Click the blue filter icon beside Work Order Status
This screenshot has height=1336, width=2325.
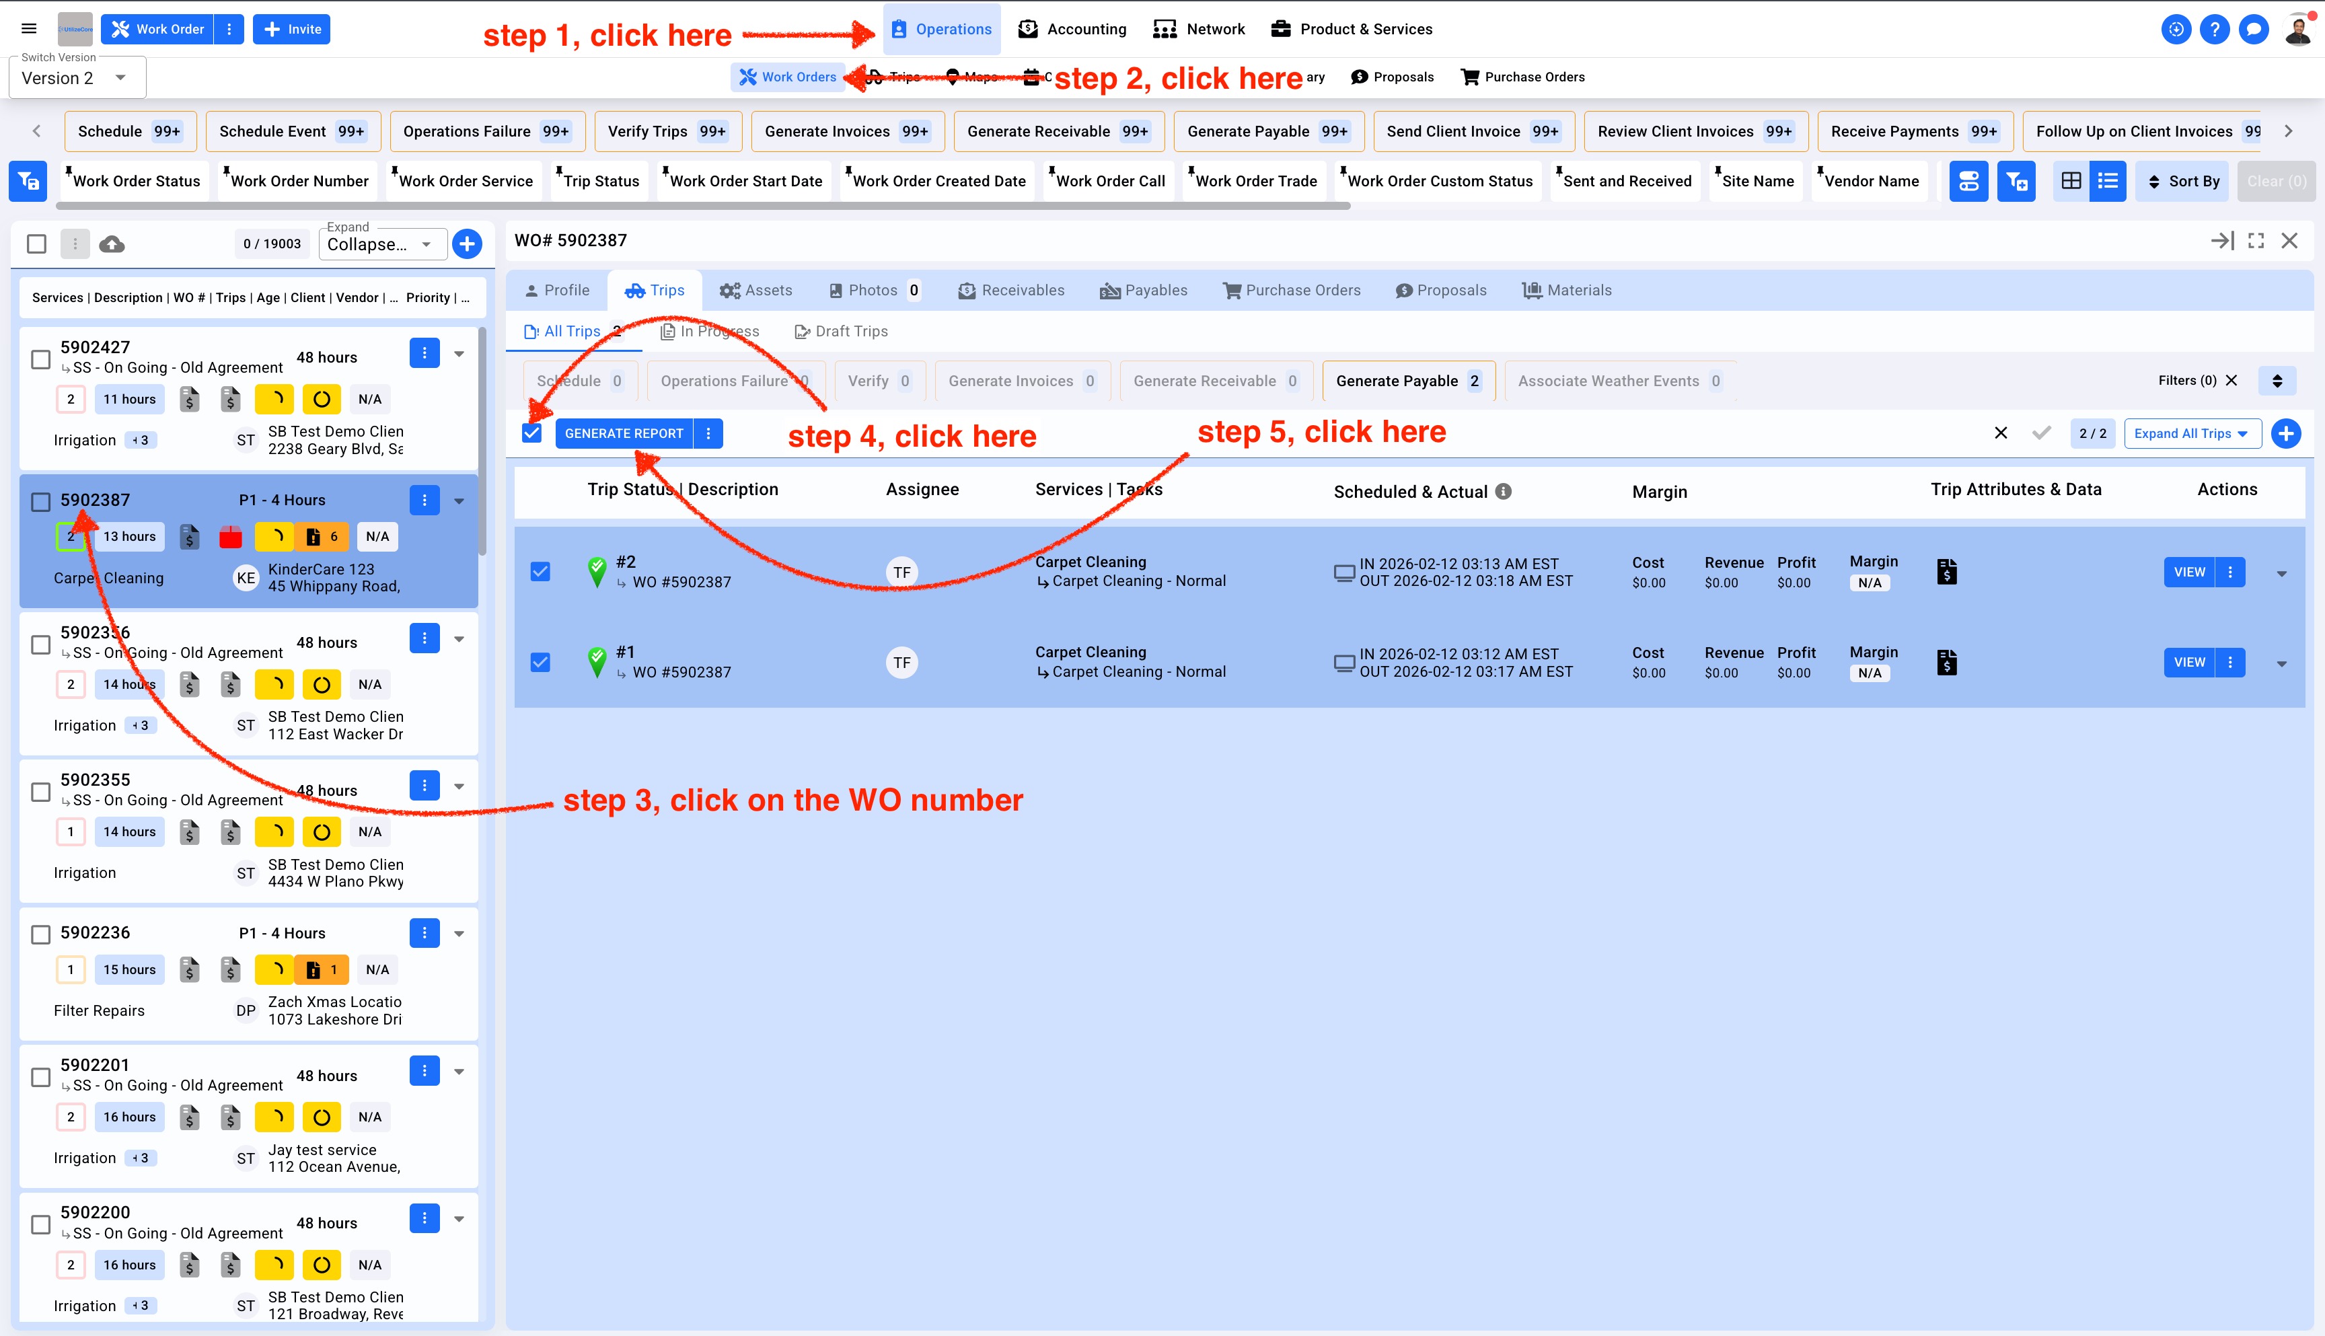click(x=28, y=181)
